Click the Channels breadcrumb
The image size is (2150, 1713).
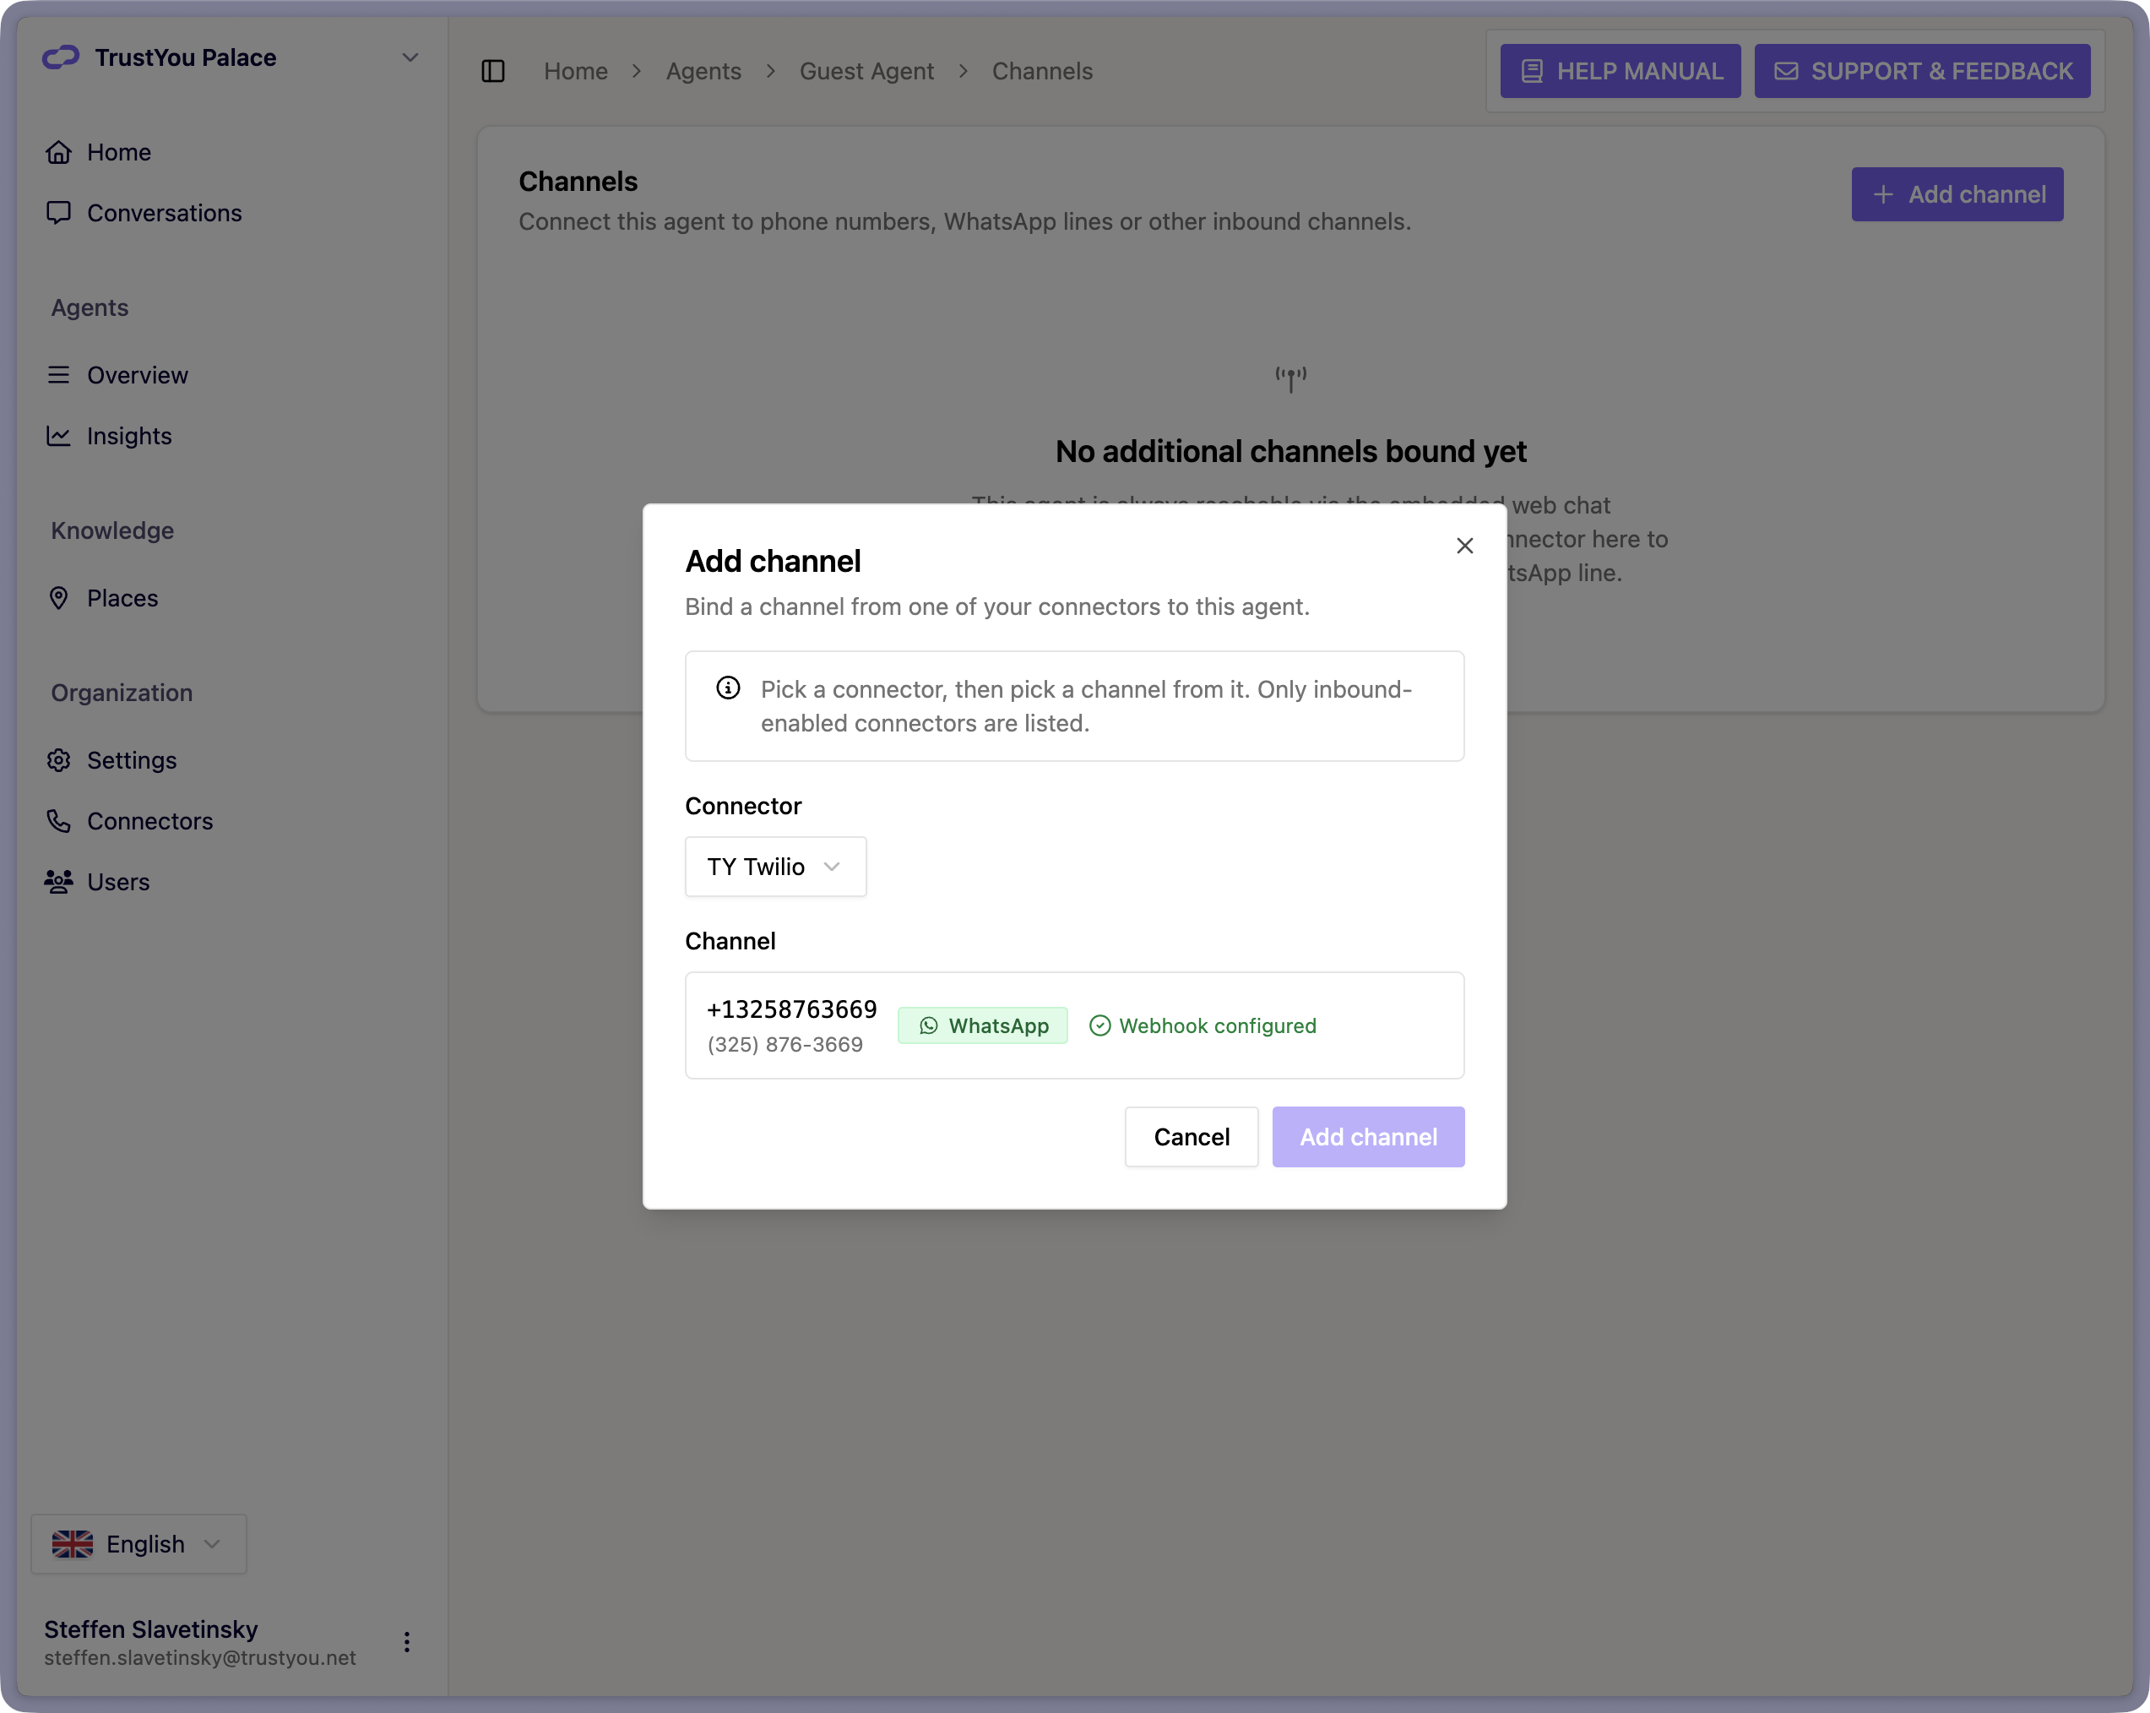point(1042,71)
